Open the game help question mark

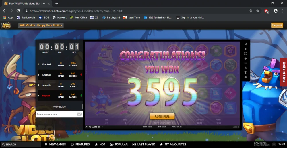102,127
